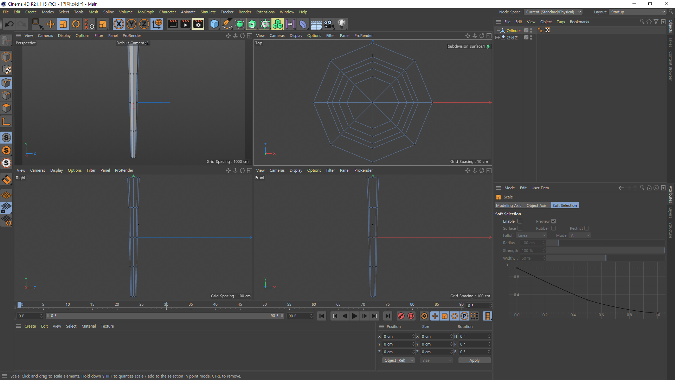Viewport: 675px width, 380px height.
Task: Open Edit Render Settings icon
Action: point(198,24)
